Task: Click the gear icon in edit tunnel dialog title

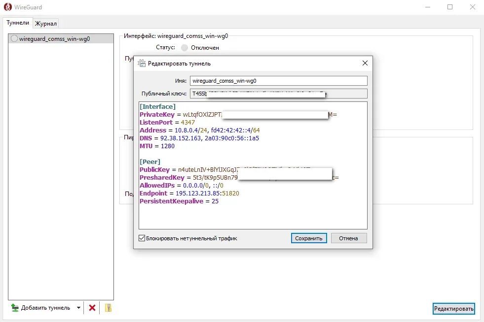Action: [142, 63]
